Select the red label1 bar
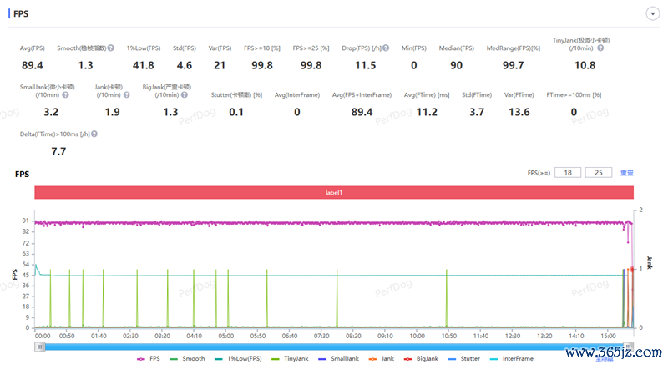The width and height of the screenshot is (668, 365). pos(334,192)
